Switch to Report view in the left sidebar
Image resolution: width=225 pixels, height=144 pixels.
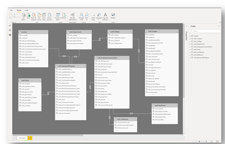[x=10, y=25]
